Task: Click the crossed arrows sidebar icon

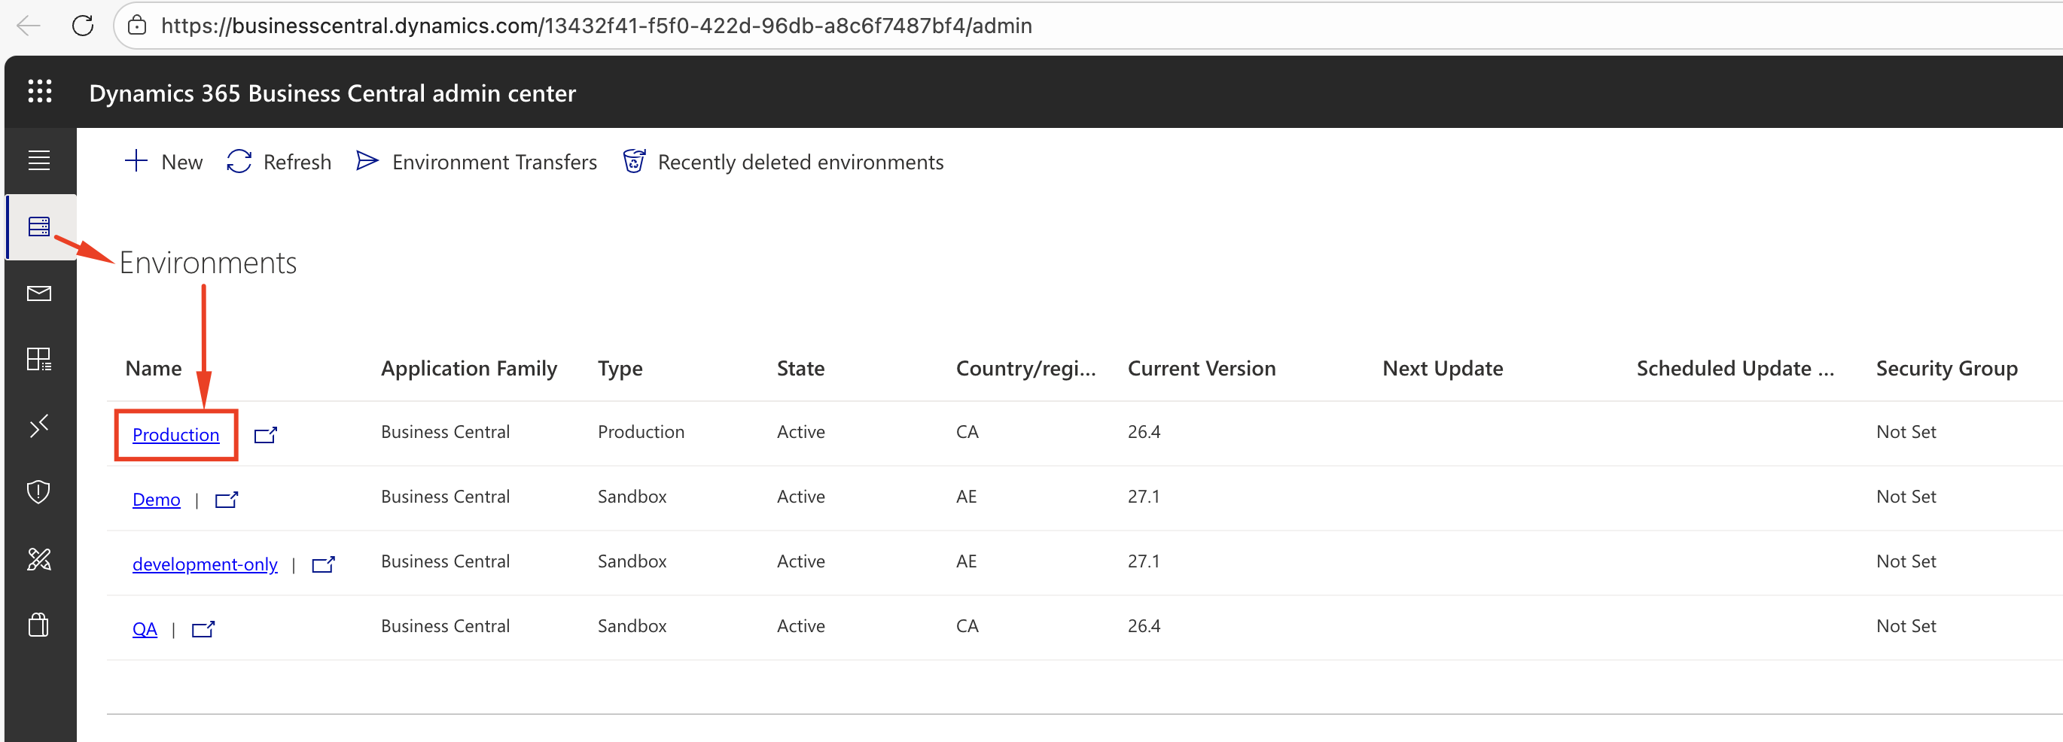Action: coord(39,426)
